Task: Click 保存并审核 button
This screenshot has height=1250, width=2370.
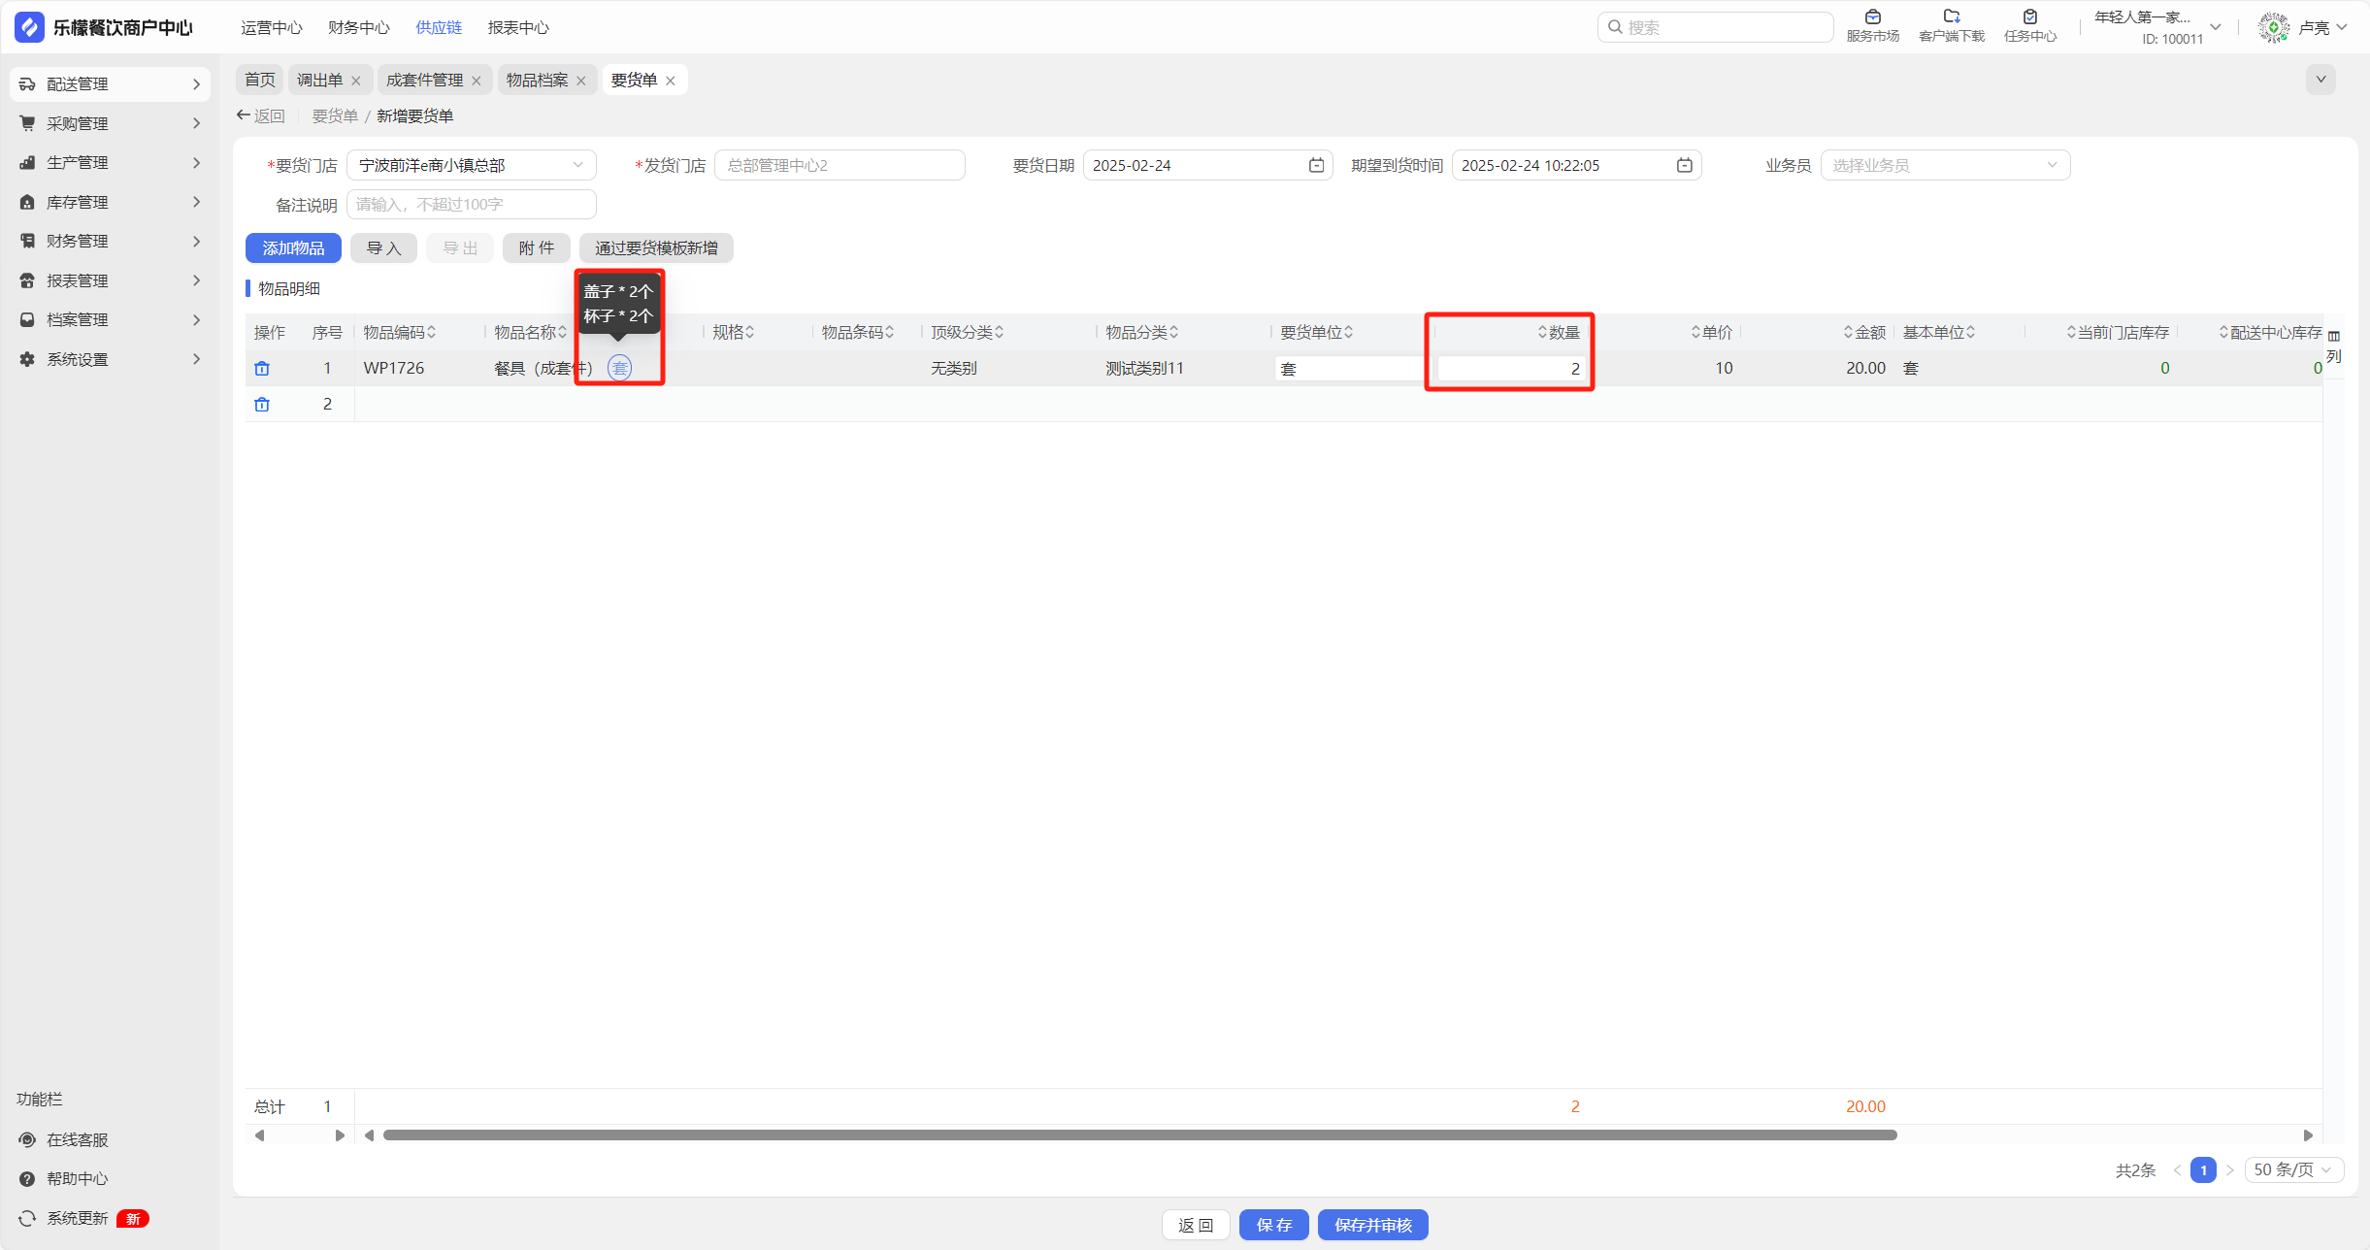Action: [x=1371, y=1225]
